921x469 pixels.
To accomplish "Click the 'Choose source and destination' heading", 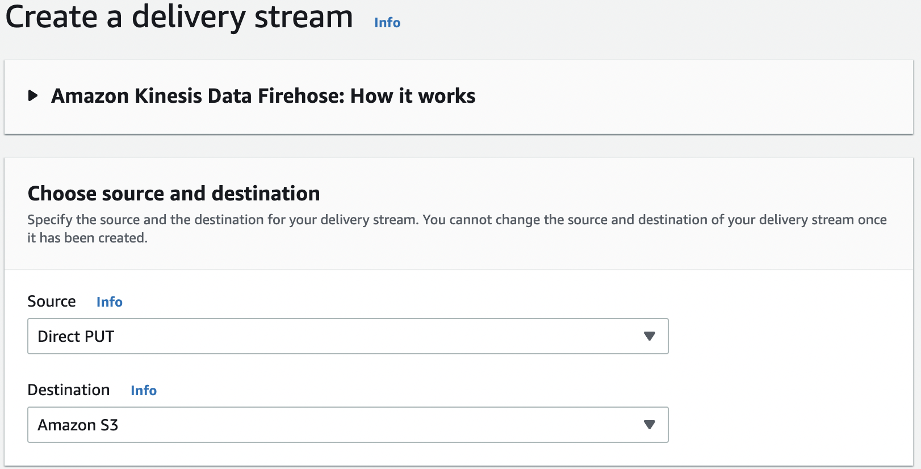I will (174, 194).
